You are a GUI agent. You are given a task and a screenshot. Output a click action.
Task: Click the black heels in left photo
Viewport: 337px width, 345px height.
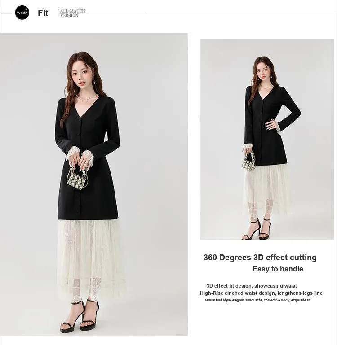(80, 317)
